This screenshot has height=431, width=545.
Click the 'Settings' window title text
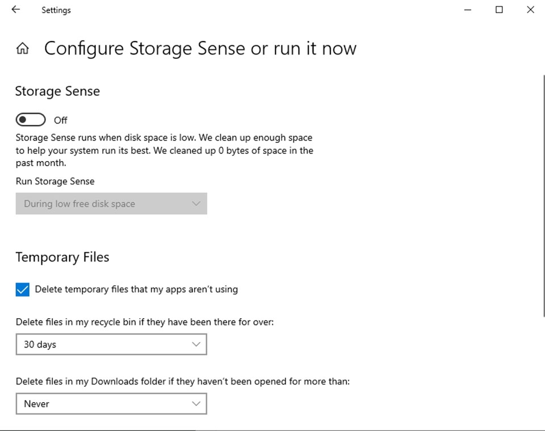[56, 10]
